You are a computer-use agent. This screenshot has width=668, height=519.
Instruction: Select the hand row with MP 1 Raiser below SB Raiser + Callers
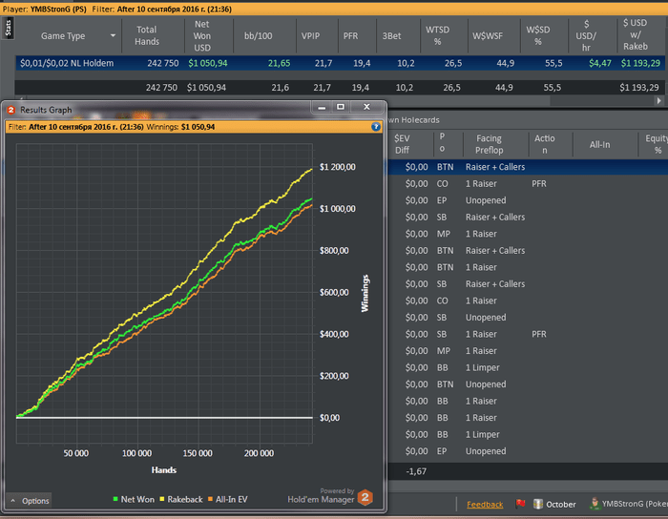tap(528, 234)
